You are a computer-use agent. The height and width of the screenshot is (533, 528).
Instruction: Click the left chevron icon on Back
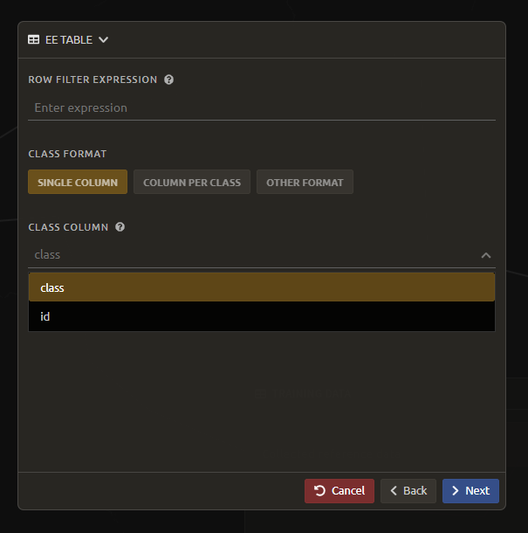(394, 490)
